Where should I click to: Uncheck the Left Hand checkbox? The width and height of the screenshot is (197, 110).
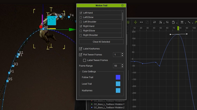[81, 13]
